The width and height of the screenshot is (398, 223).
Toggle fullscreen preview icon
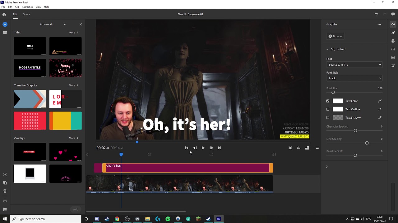(290, 148)
